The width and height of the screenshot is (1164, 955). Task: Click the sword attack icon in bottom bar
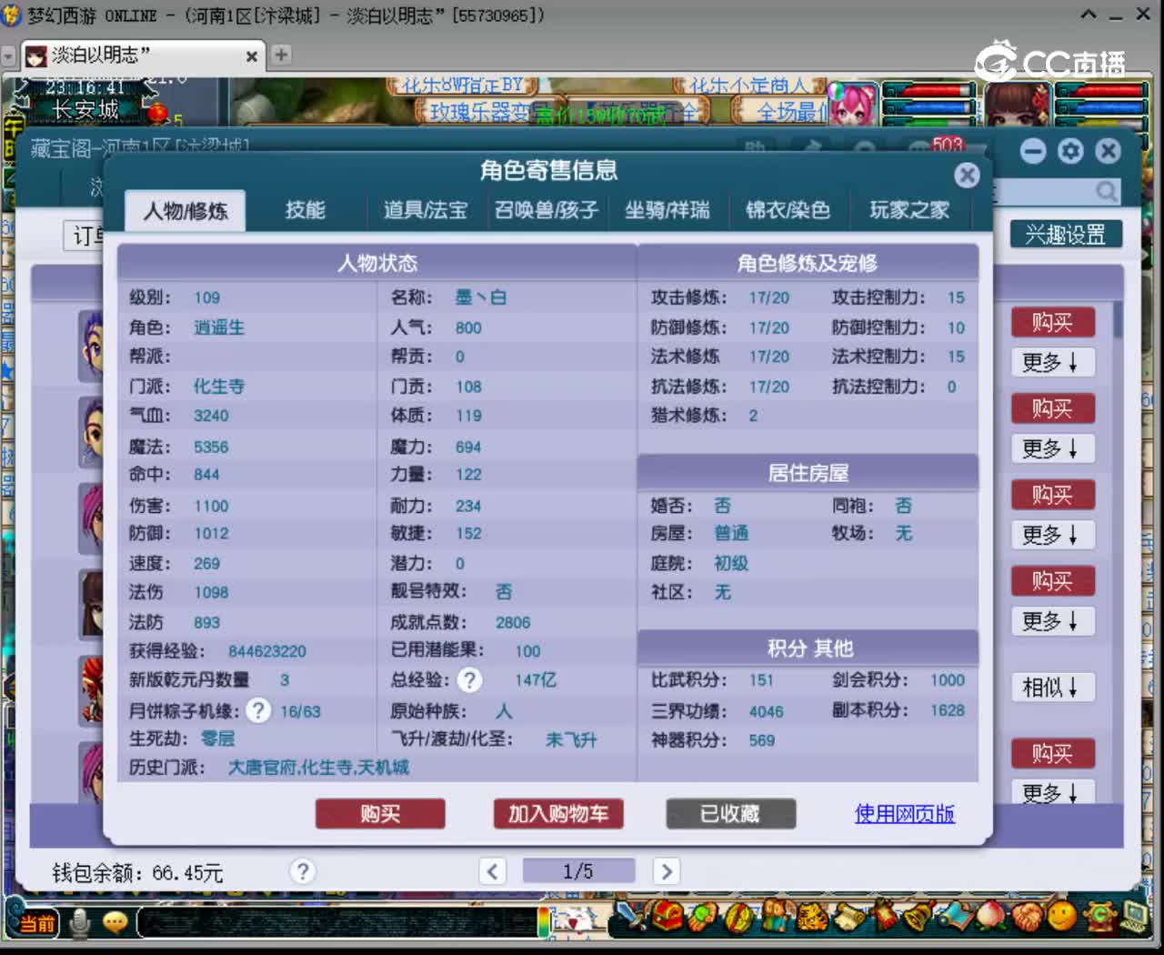tap(630, 916)
